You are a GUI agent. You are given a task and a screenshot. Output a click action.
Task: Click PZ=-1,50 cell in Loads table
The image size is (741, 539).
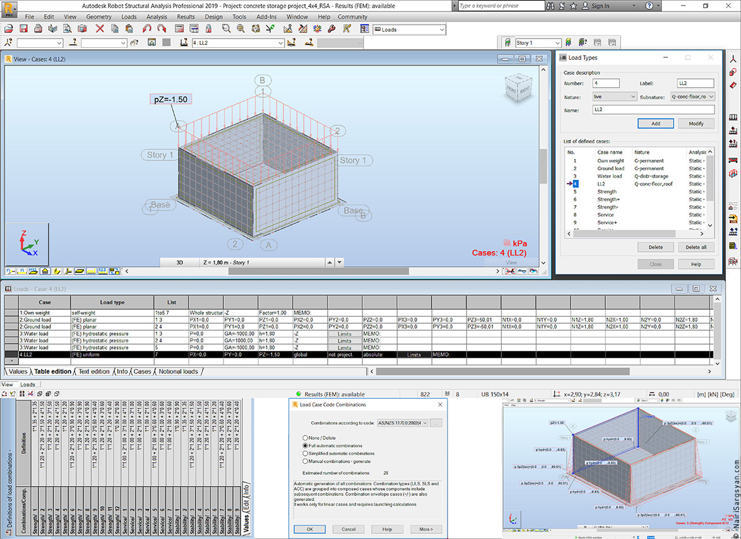click(x=276, y=354)
